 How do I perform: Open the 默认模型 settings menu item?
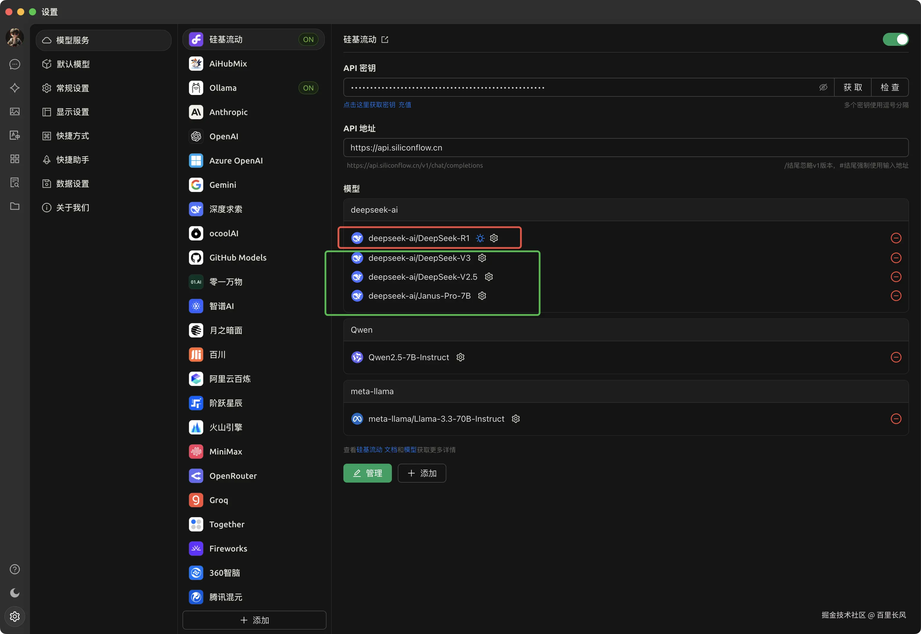(x=73, y=64)
